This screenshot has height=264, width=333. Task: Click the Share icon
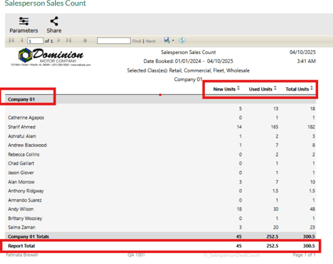[x=54, y=21]
